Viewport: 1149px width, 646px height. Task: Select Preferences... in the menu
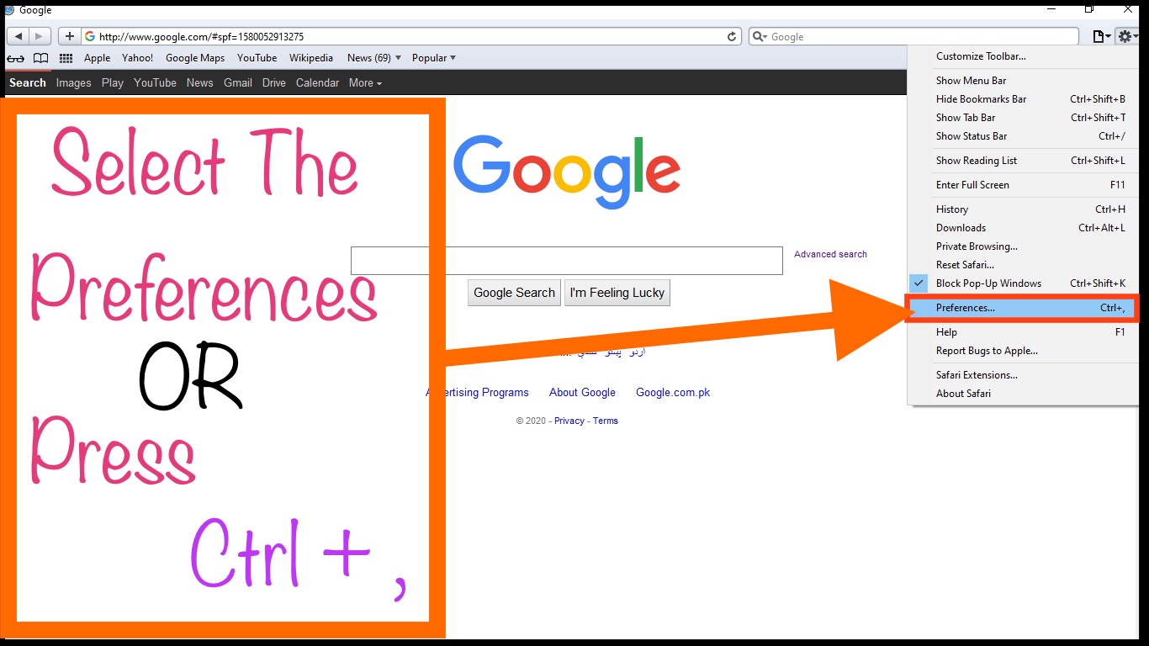pos(1022,308)
